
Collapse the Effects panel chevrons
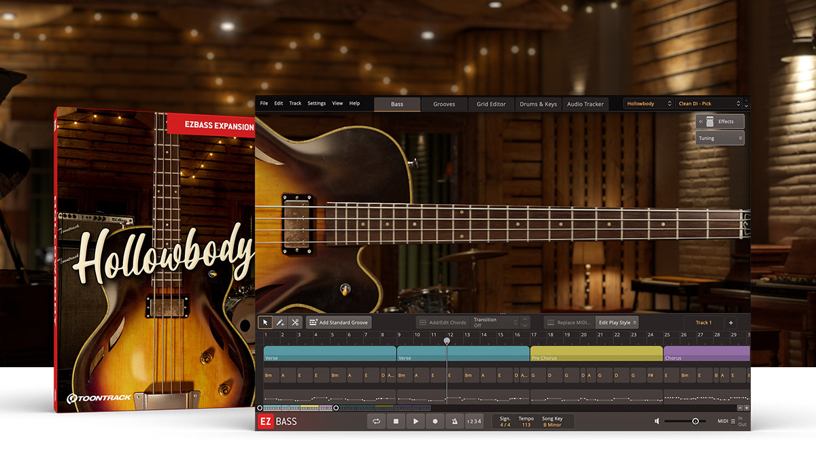click(700, 121)
